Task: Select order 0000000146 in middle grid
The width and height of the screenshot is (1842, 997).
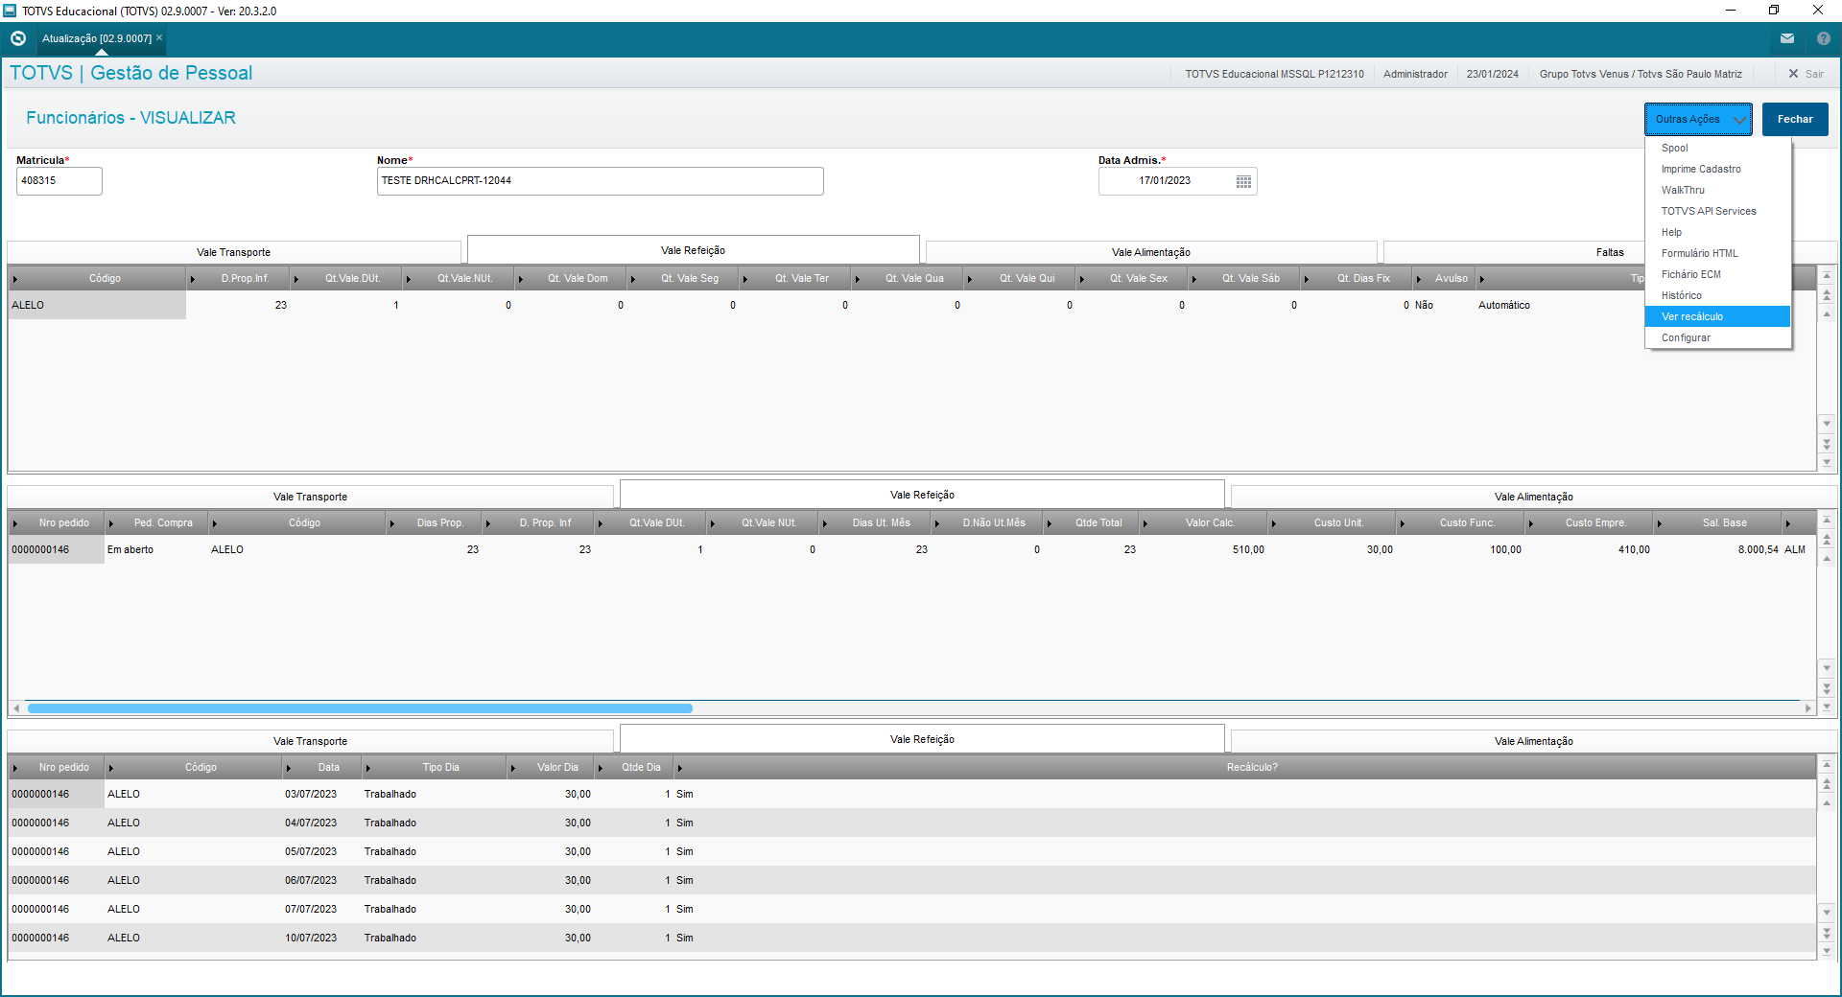Action: [x=57, y=550]
